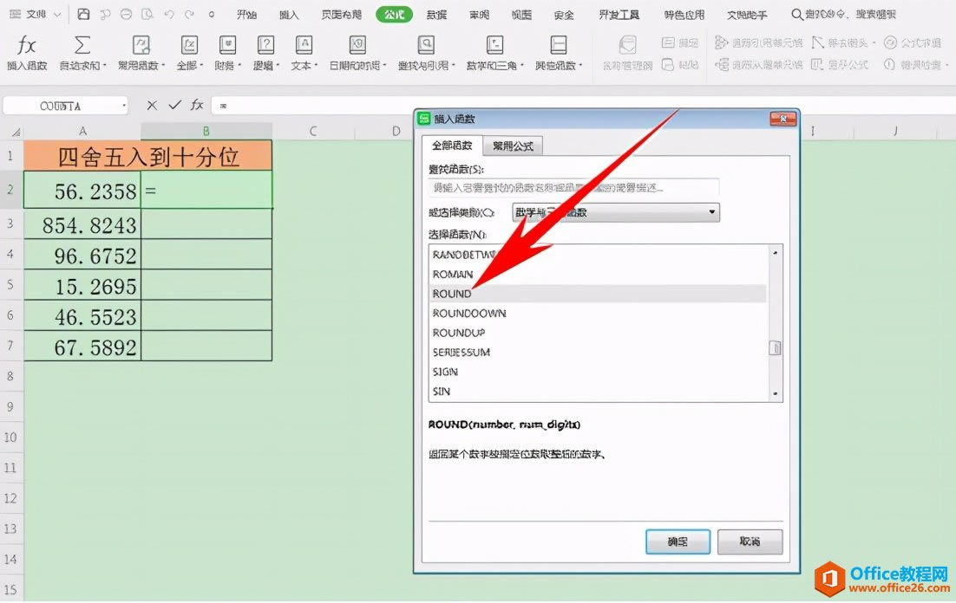Screen dimensions: 956x603
Task: Click the OK (确定) button in dialog
Action: pos(678,541)
